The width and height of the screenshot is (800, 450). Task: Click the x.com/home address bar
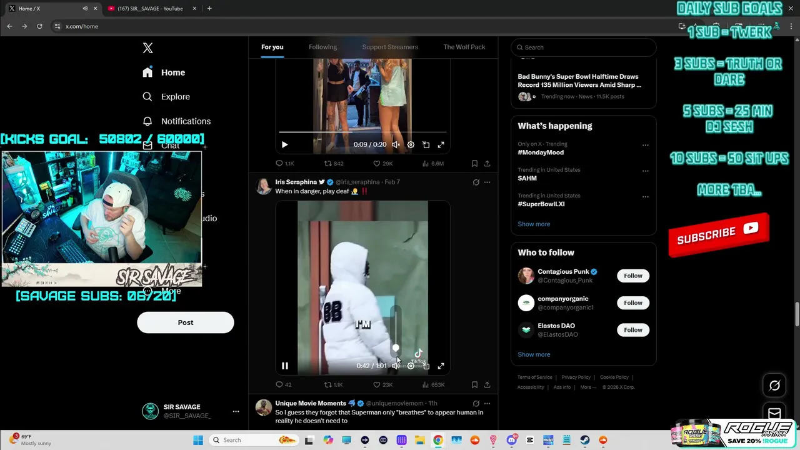pyautogui.click(x=362, y=26)
